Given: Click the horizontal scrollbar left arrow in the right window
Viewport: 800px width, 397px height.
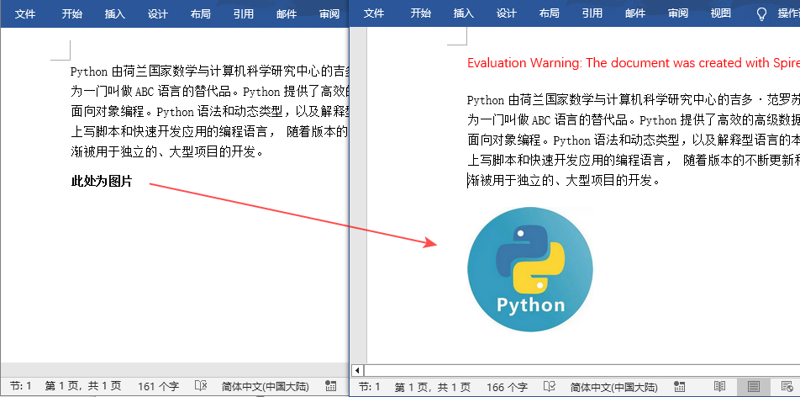Looking at the screenshot, I should pyautogui.click(x=358, y=370).
